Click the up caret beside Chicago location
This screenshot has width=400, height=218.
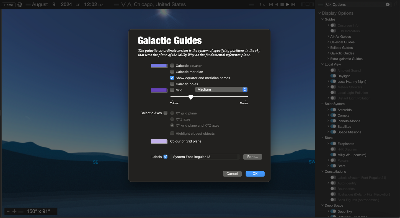point(129,4)
